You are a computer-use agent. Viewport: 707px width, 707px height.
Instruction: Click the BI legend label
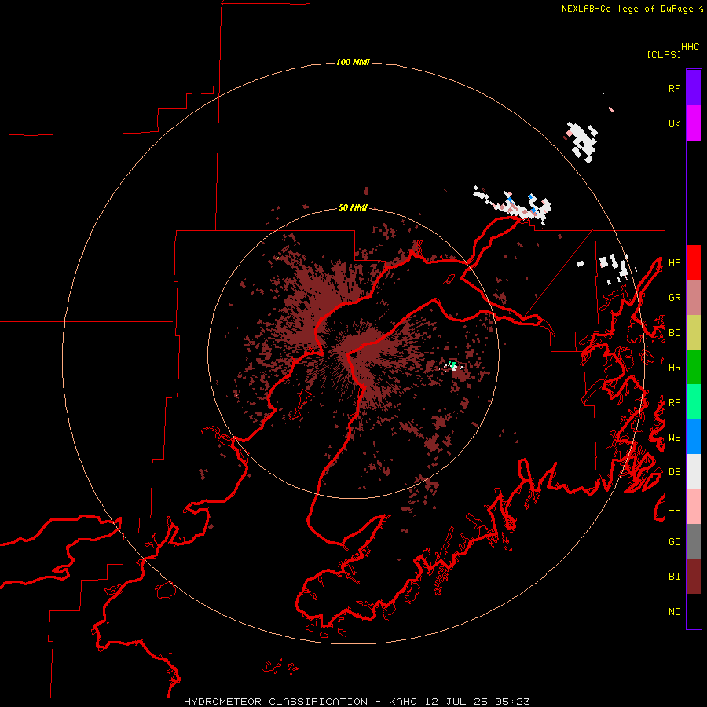[x=674, y=577]
